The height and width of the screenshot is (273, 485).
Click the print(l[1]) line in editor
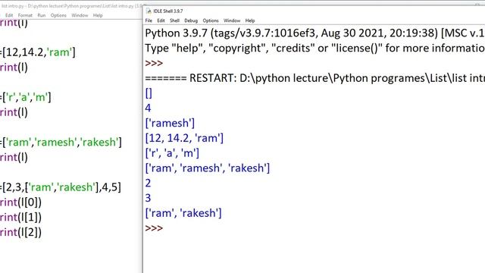(x=20, y=217)
